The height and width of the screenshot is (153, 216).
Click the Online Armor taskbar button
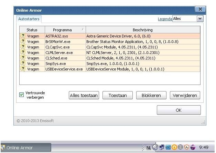(26, 147)
